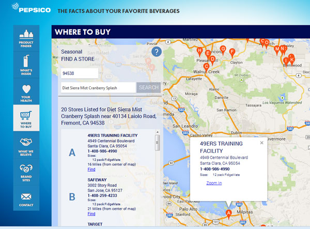Focus the Diet Sierra Mist Cranberry Splash product field

click(98, 87)
